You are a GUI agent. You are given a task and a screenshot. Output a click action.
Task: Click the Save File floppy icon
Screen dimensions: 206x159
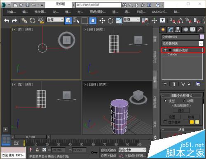[x=28, y=5]
